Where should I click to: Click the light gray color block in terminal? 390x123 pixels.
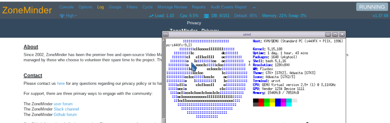[x=294, y=101]
